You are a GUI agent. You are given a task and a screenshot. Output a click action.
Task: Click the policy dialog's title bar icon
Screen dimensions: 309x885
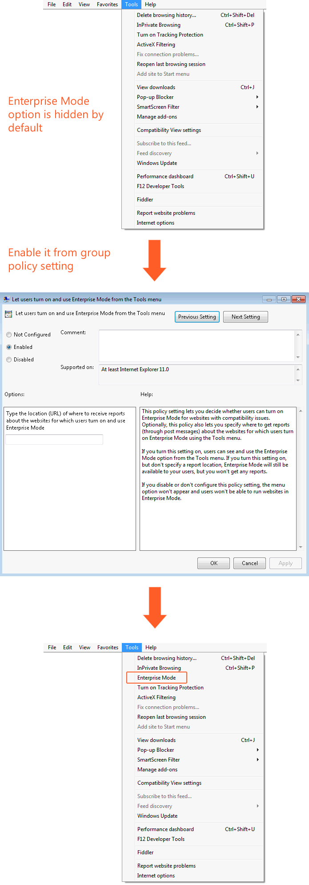[x=7, y=299]
